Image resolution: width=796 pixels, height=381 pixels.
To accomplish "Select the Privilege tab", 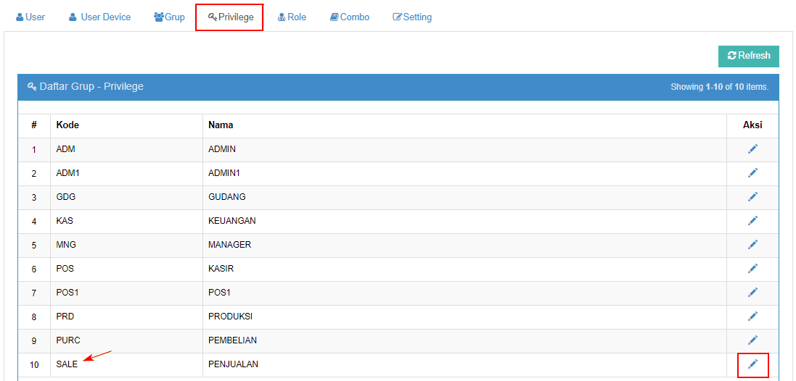I will [230, 17].
